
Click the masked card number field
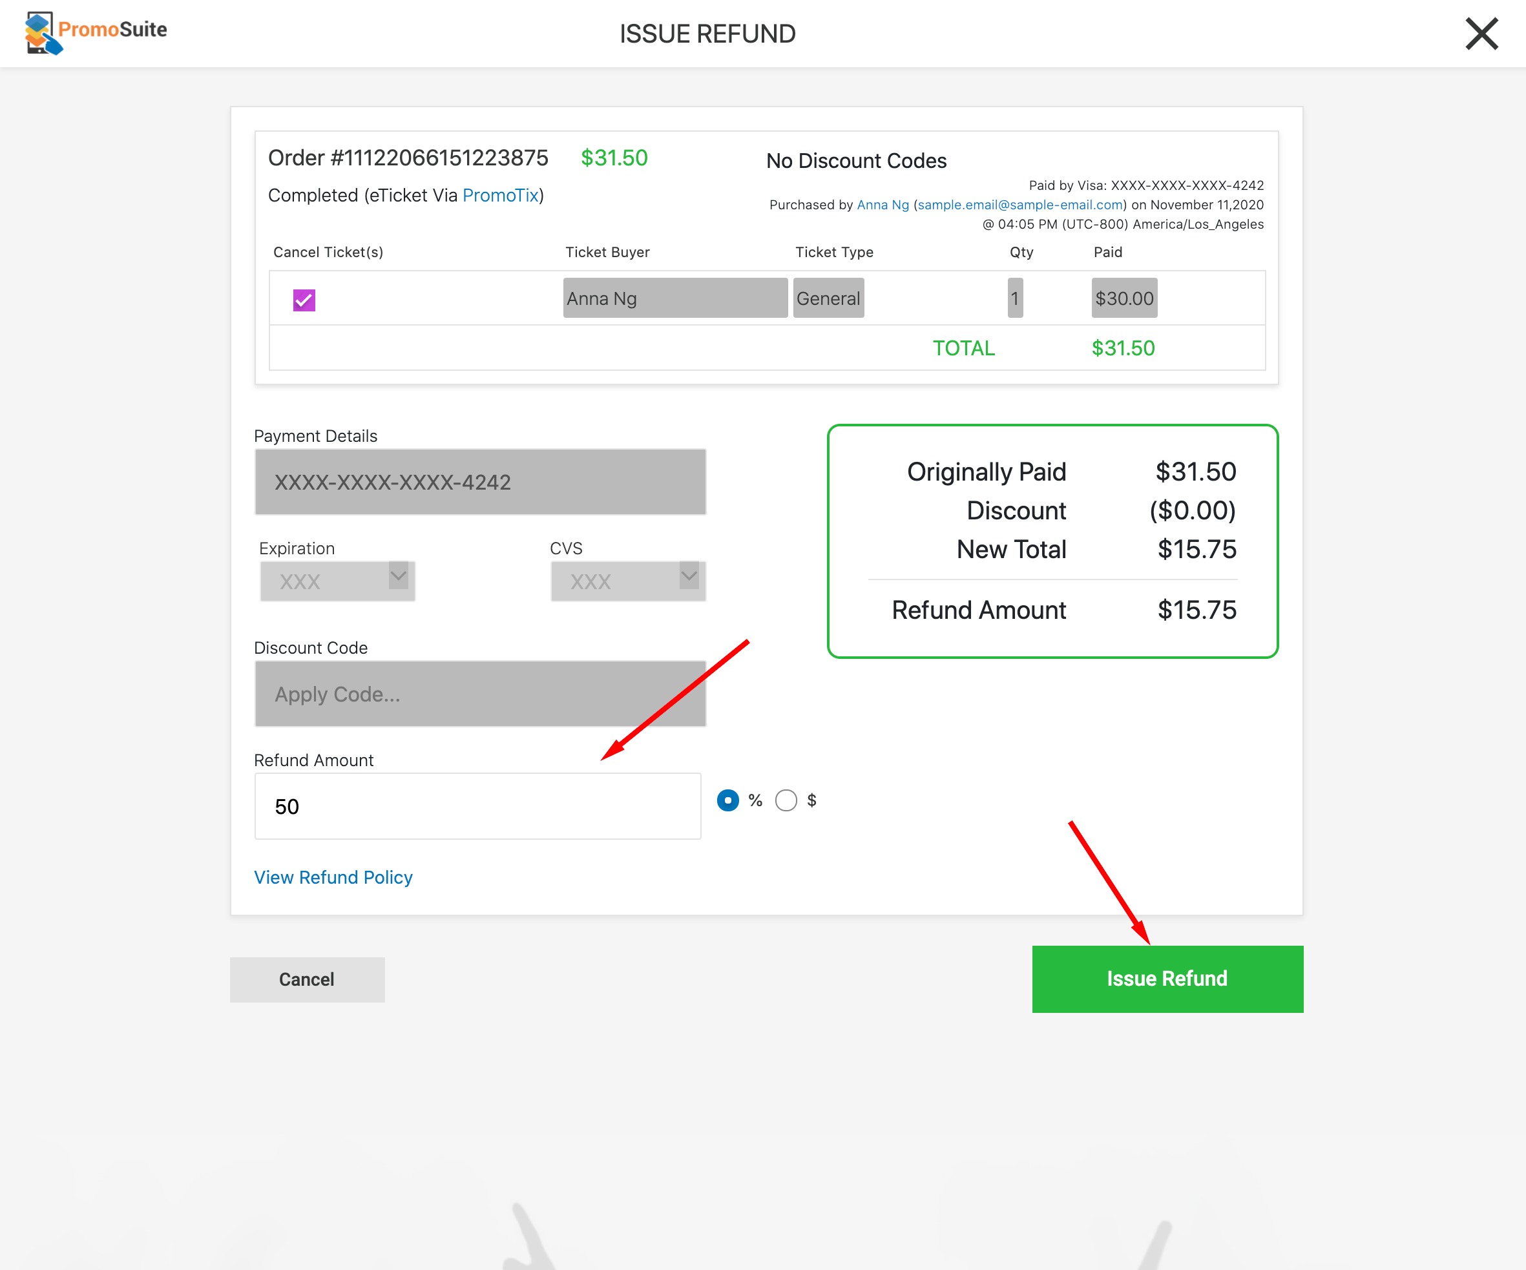(x=479, y=482)
